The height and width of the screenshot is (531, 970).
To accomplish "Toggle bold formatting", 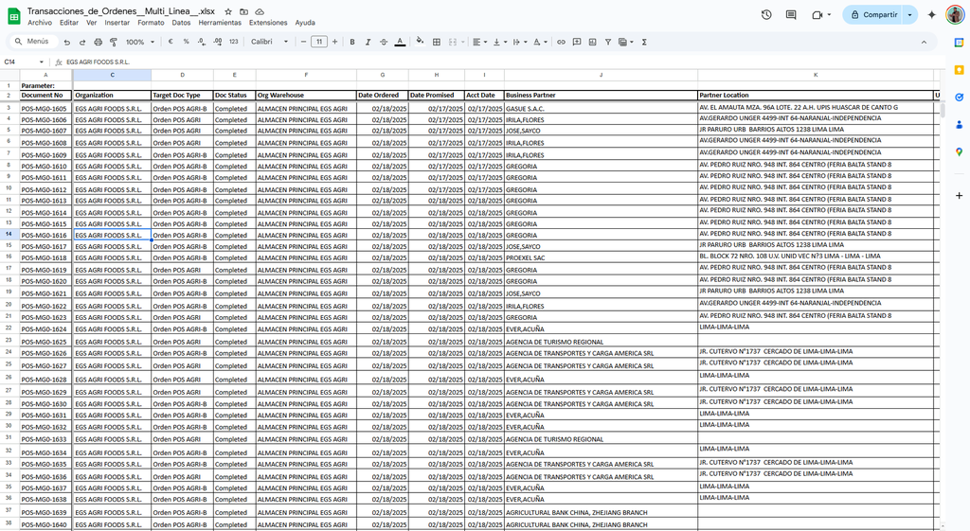I will tap(352, 42).
